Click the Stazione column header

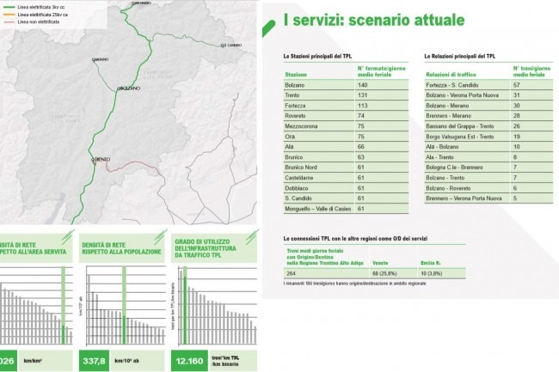(x=296, y=75)
